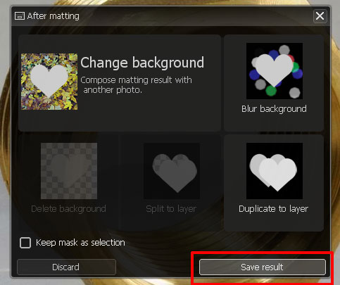Choose the Split to layer label
340x285 pixels.
click(171, 209)
